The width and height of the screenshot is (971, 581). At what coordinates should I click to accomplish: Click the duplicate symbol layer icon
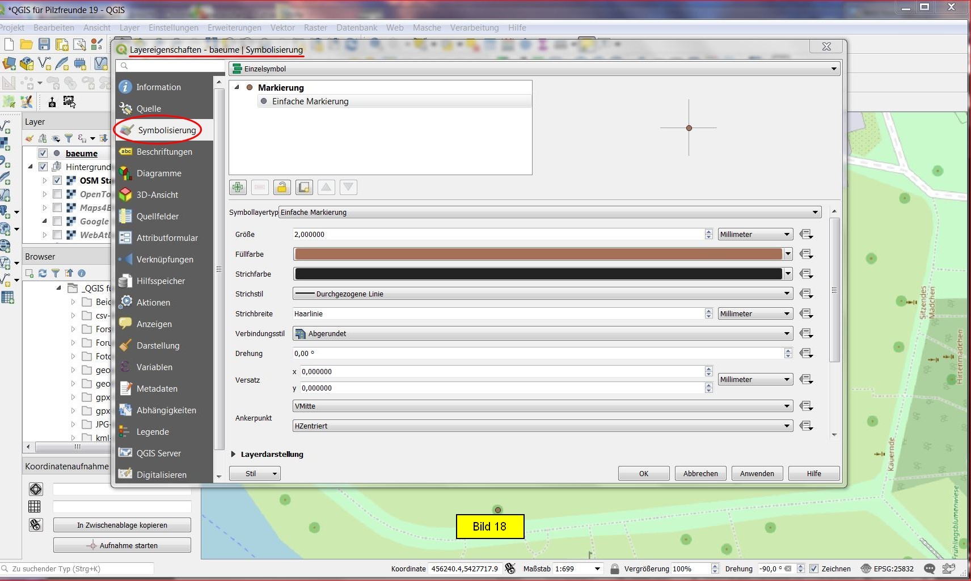tap(304, 187)
